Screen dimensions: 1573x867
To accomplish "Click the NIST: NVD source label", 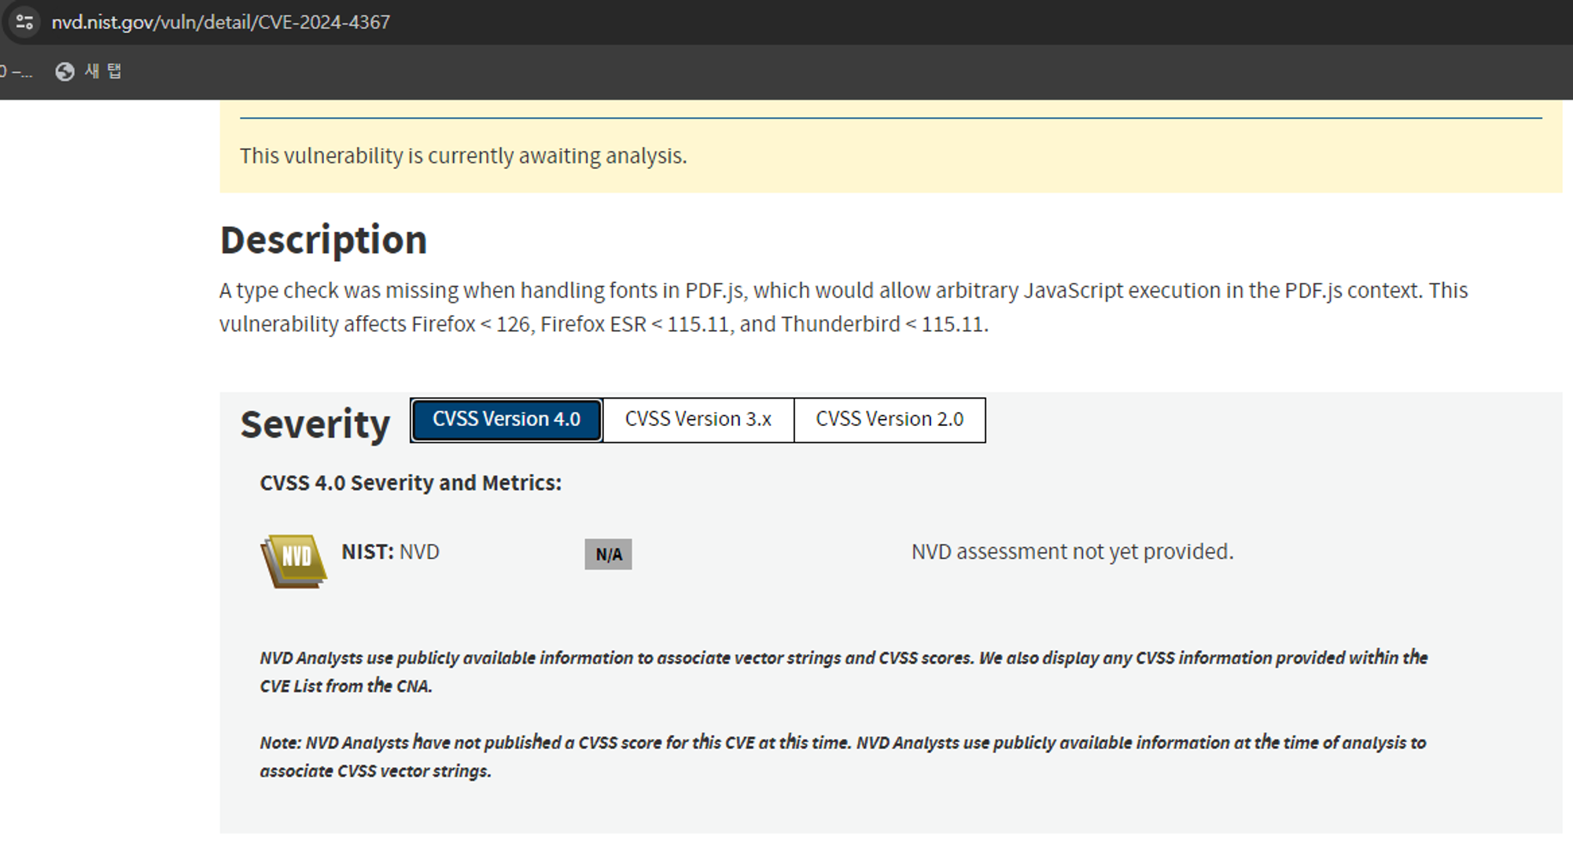I will 390,552.
